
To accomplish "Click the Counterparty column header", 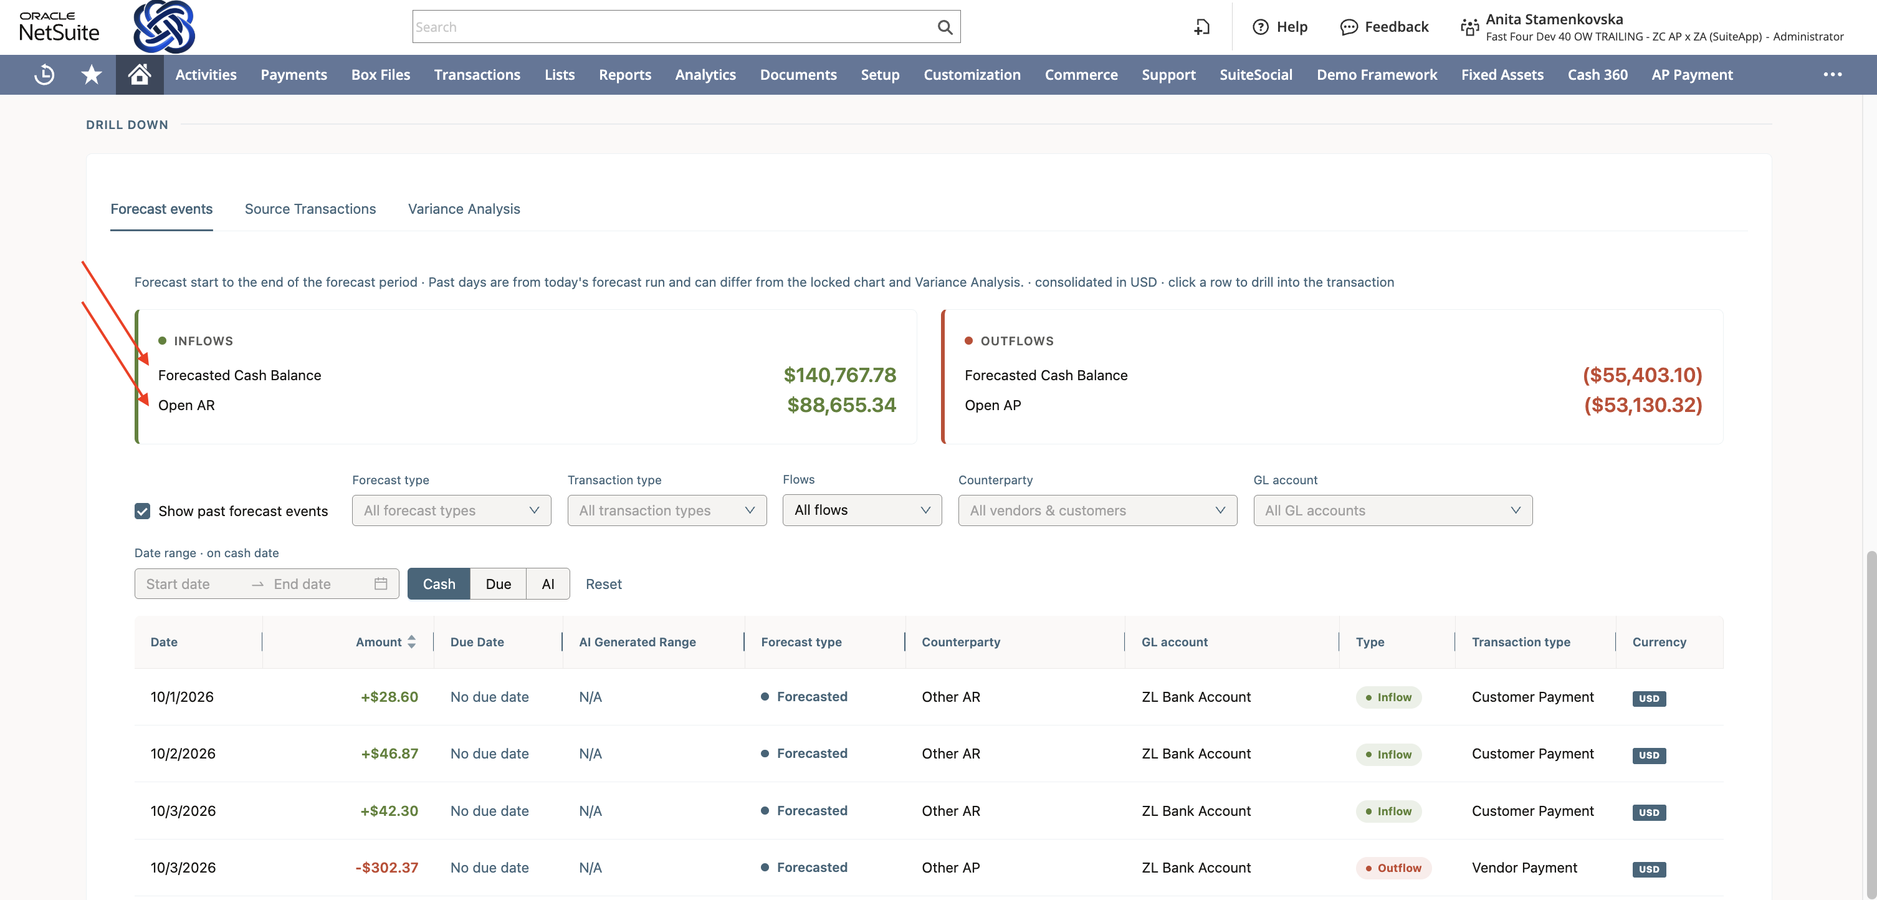I will [960, 642].
